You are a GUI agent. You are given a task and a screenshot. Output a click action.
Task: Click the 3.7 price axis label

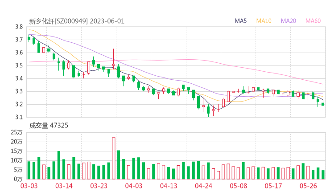coord(19,40)
